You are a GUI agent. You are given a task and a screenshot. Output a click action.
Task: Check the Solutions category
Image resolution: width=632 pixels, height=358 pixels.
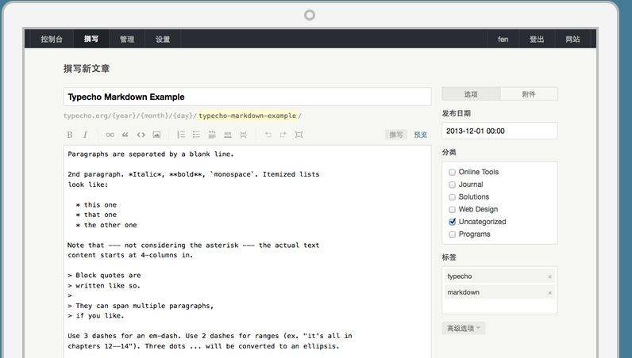453,197
